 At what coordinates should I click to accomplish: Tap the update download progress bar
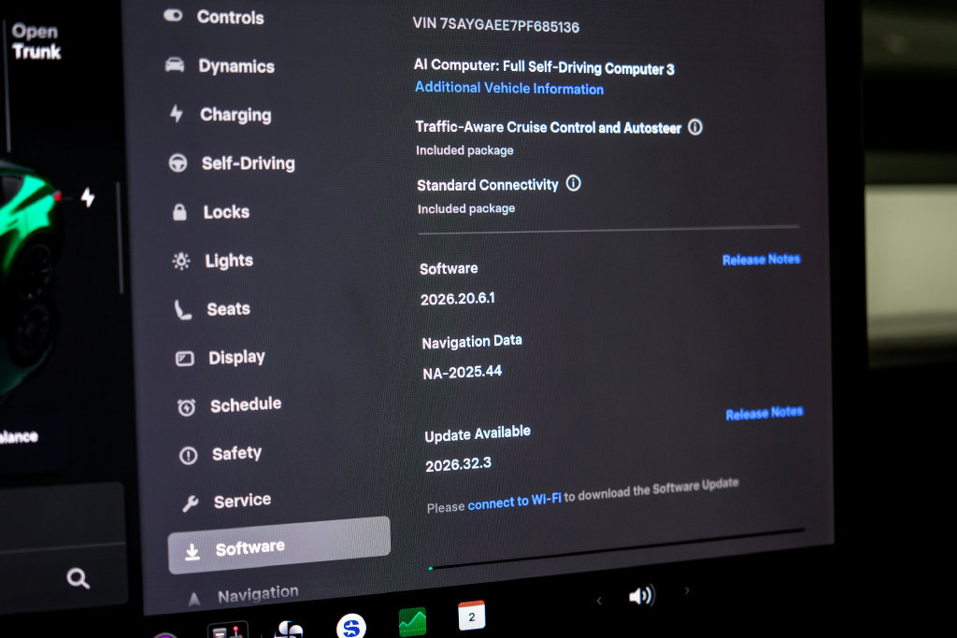click(x=617, y=549)
